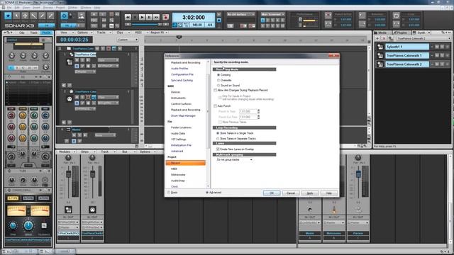
Task: Click the track icon on first console strip
Action: pos(68,210)
